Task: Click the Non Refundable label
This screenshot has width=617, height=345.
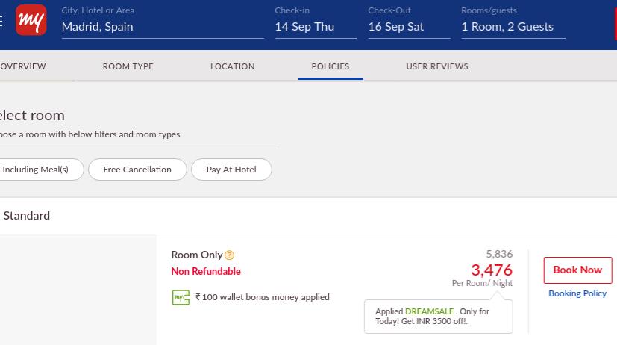Action: [x=206, y=271]
